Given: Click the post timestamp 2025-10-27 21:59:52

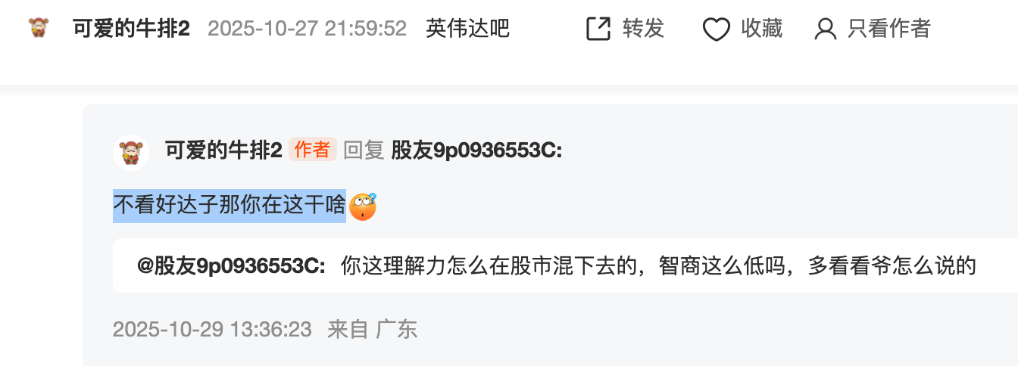Looking at the screenshot, I should click(308, 29).
